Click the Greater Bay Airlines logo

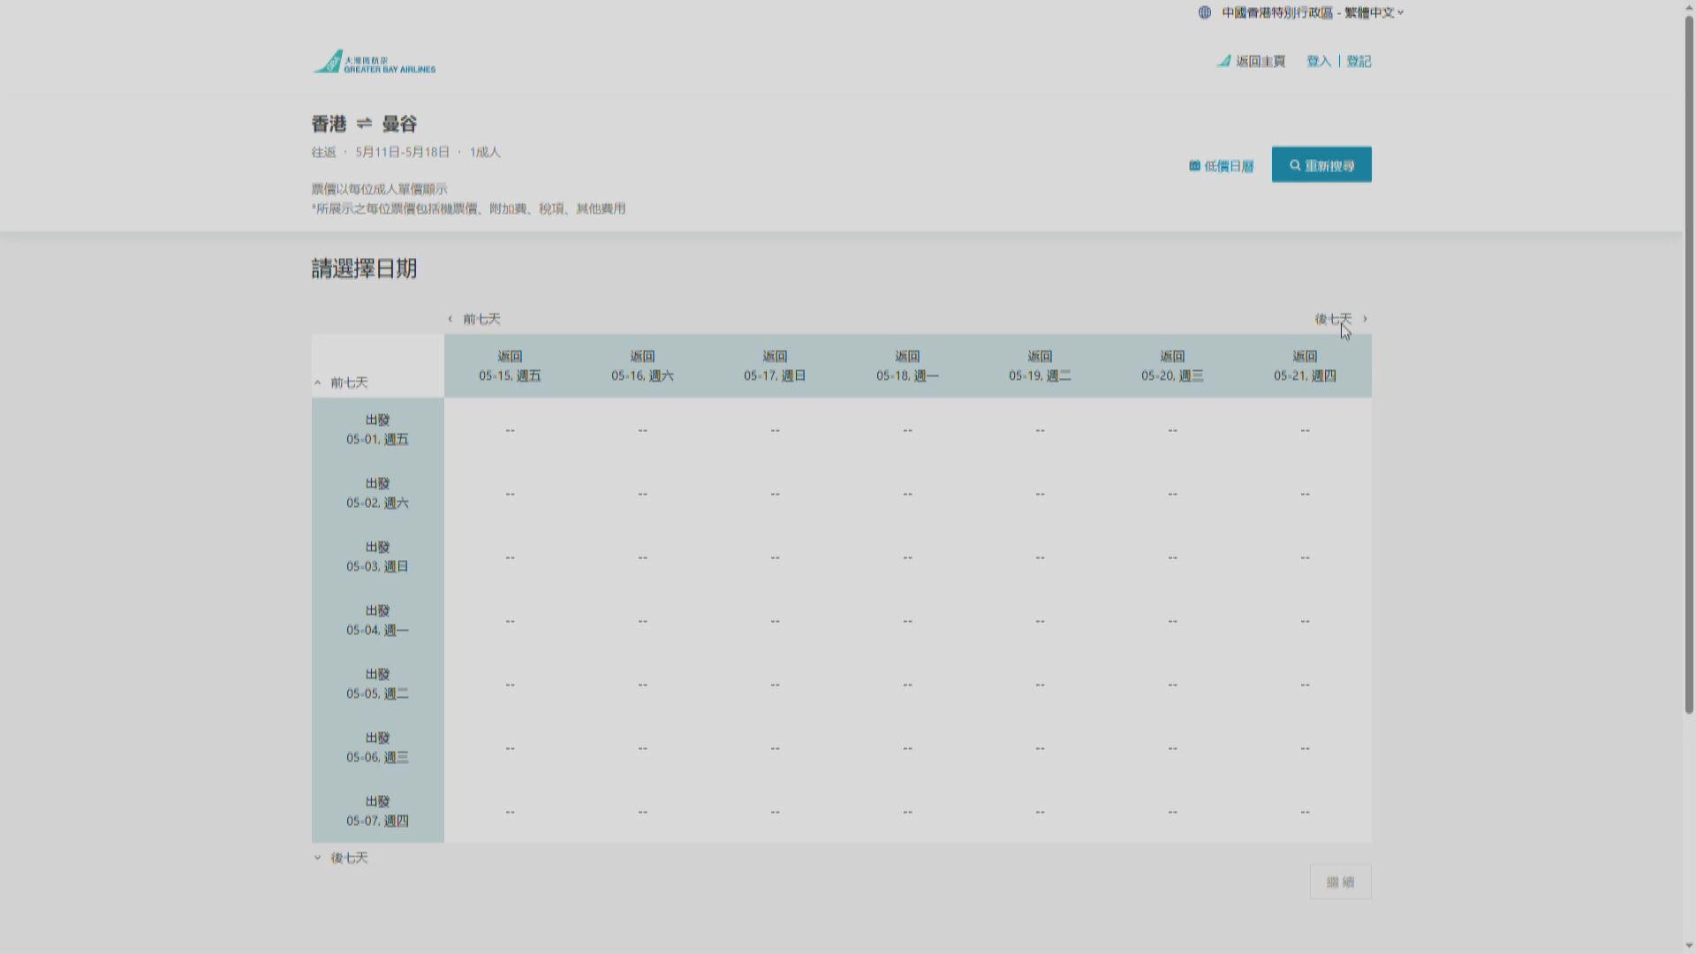[373, 62]
